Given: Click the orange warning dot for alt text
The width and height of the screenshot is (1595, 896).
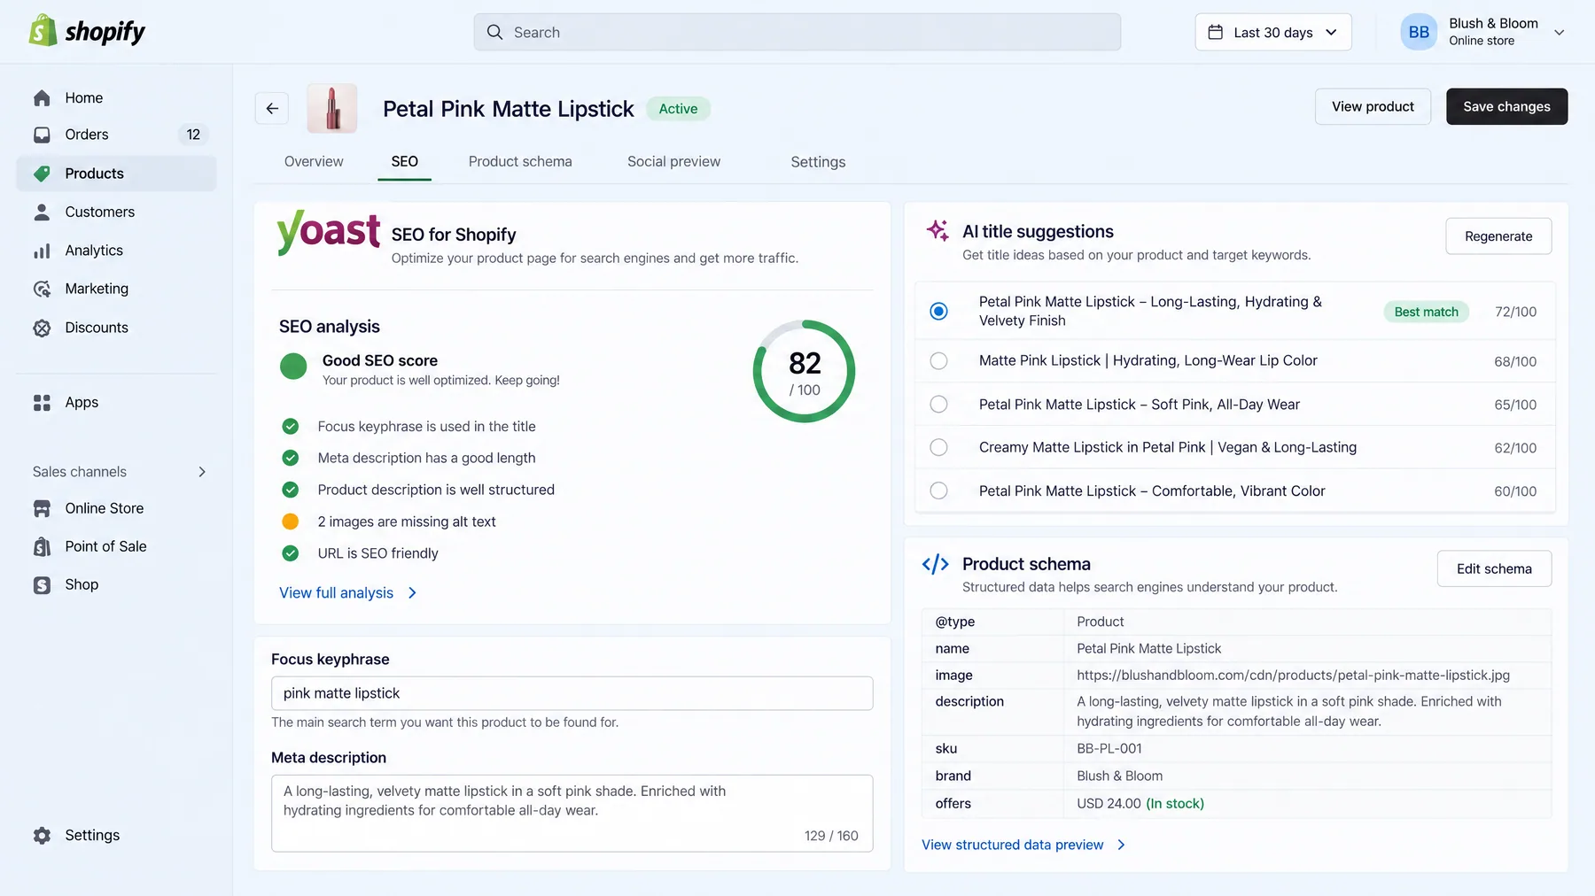Looking at the screenshot, I should [290, 521].
